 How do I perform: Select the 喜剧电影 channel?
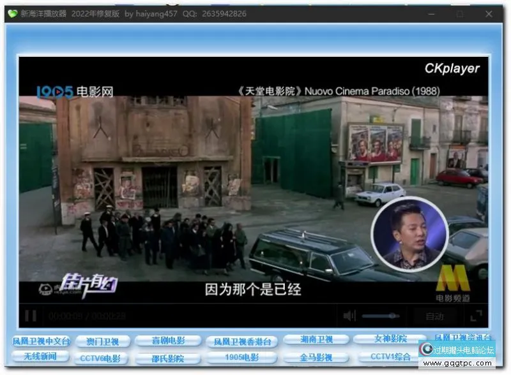click(x=168, y=341)
